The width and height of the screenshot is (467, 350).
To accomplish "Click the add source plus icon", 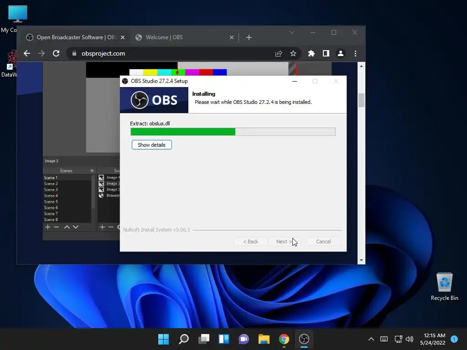I will tap(102, 227).
